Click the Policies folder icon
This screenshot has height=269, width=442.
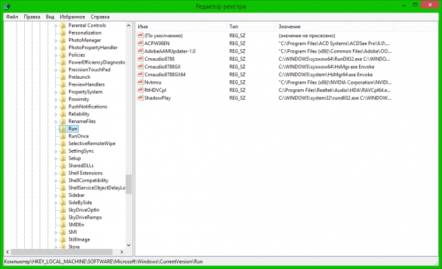(x=63, y=55)
